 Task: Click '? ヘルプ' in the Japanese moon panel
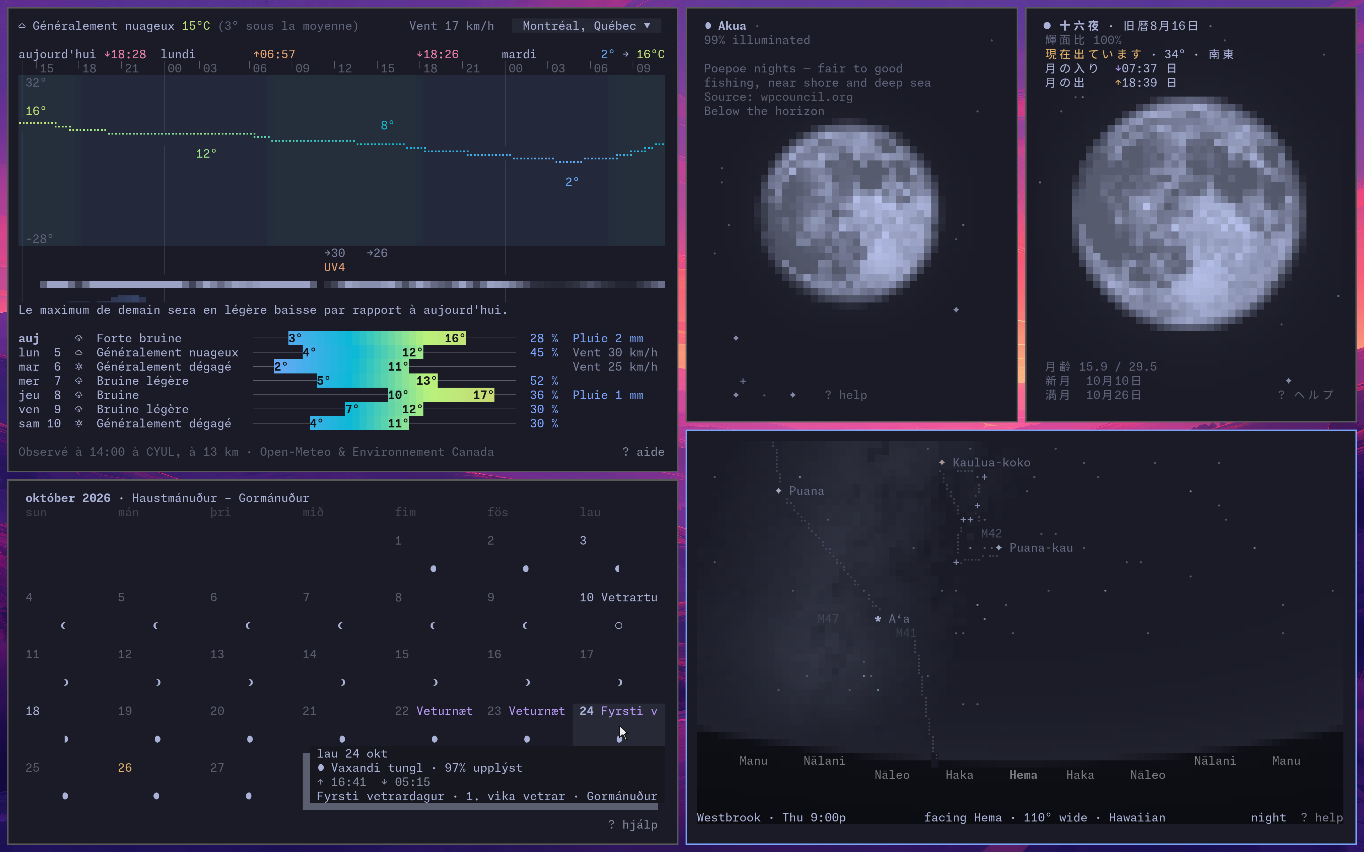pyautogui.click(x=1305, y=395)
